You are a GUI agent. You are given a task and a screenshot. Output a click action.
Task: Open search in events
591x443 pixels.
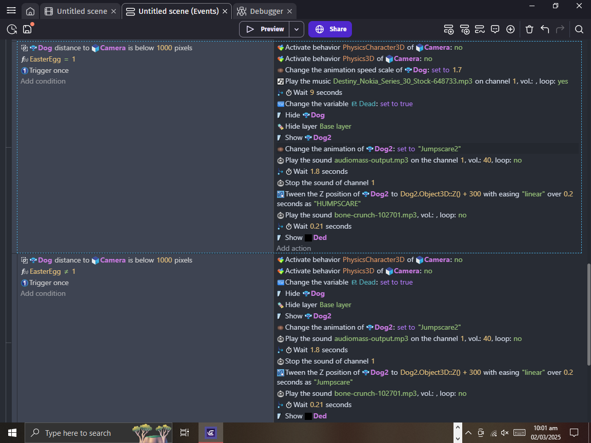point(579,29)
